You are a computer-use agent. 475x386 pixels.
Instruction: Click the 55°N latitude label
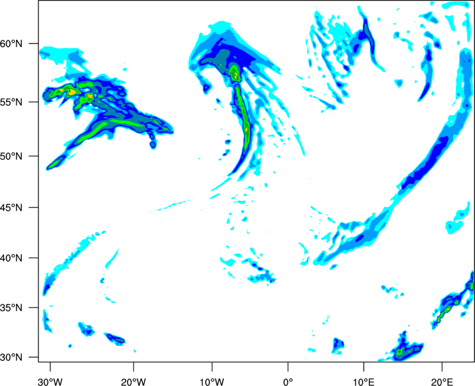click(11, 102)
